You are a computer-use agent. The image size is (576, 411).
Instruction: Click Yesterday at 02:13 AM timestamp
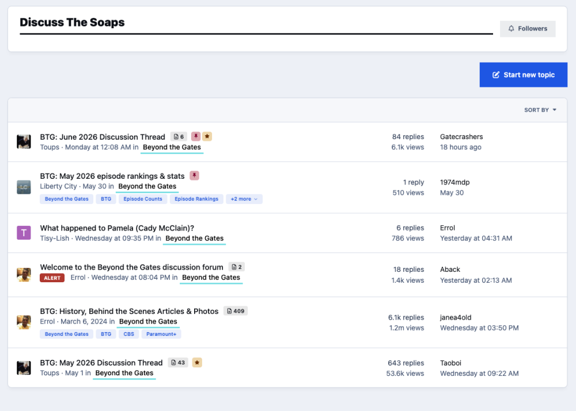[476, 281]
